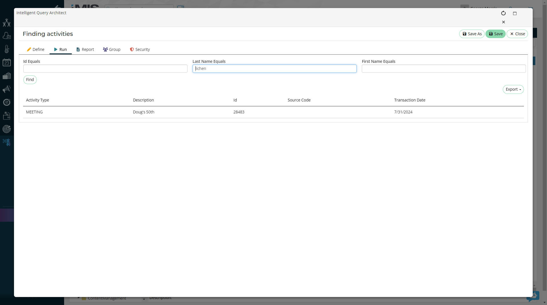
Task: Open the megaphone Marketing sidebar icon
Action: pos(7,89)
